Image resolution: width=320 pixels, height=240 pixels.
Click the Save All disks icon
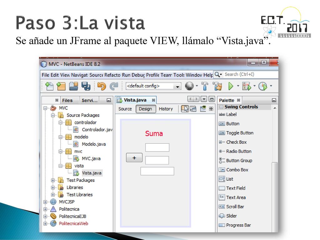(86, 86)
